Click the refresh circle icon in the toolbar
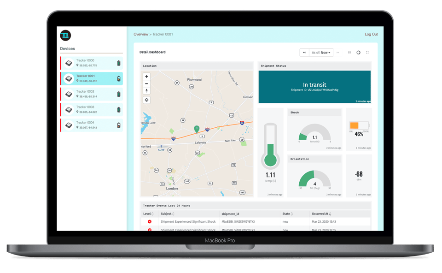 pos(359,52)
